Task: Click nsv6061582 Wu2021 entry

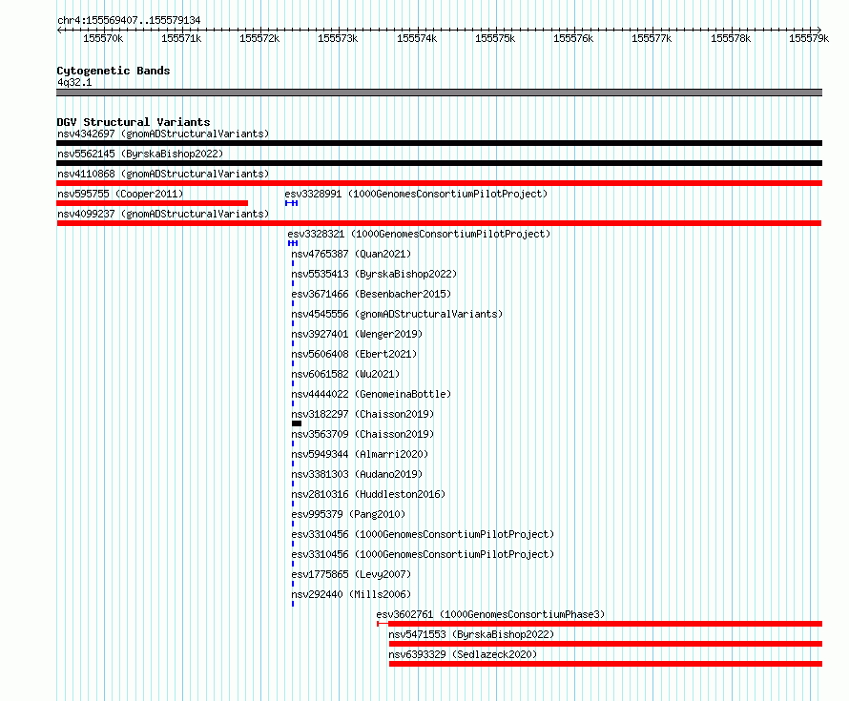Action: tap(345, 374)
